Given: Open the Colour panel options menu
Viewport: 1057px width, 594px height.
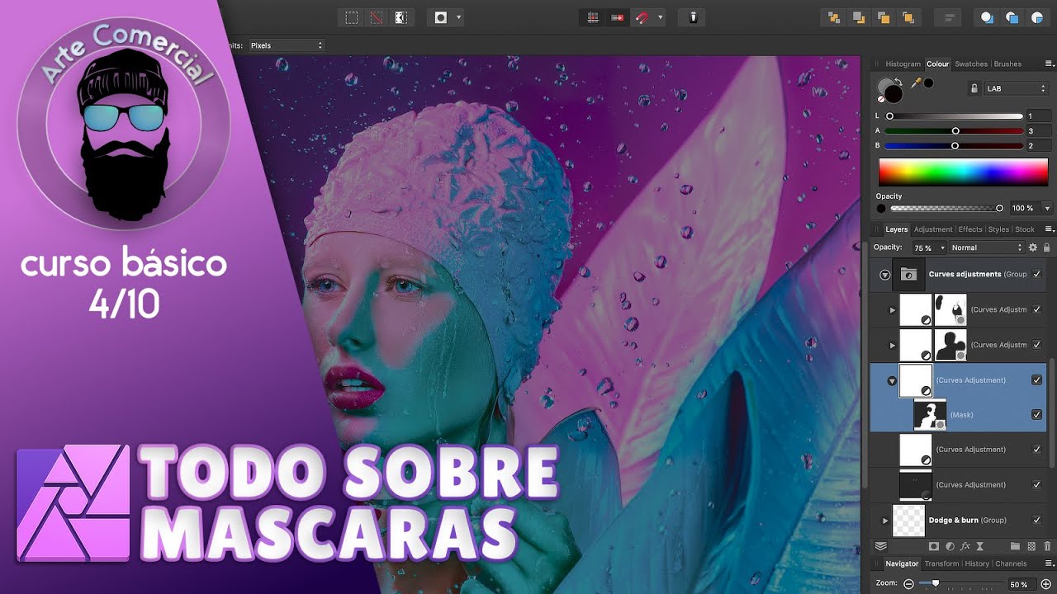Looking at the screenshot, I should coord(1050,64).
